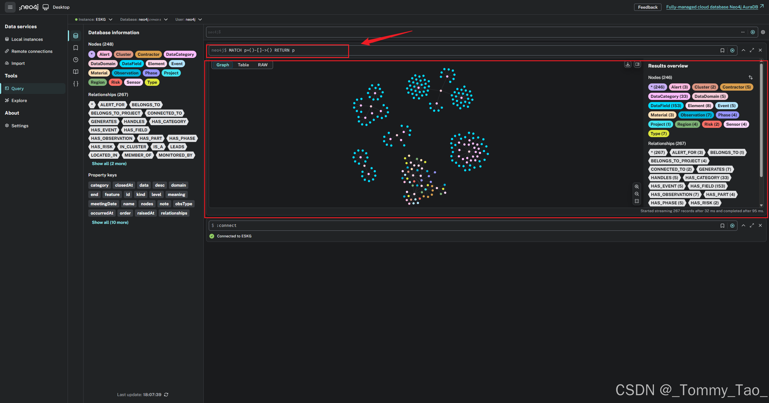This screenshot has width=769, height=403.
Task: Open the query History panel icon
Action: pos(75,60)
